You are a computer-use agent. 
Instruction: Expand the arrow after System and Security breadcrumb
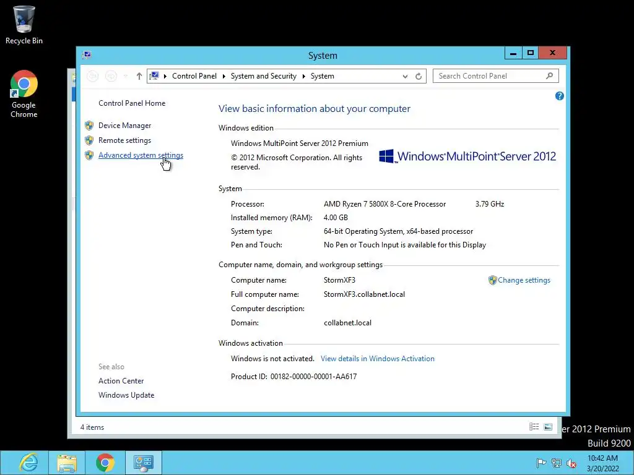[303, 76]
